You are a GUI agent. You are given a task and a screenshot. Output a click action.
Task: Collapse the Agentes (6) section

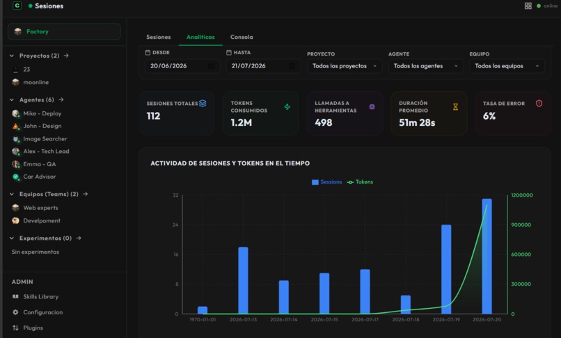coord(12,99)
